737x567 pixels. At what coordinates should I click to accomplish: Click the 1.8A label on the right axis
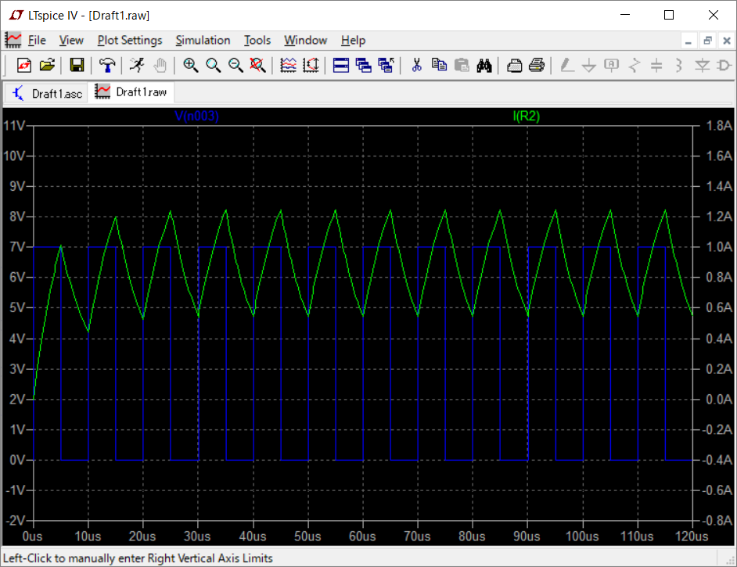tap(719, 125)
